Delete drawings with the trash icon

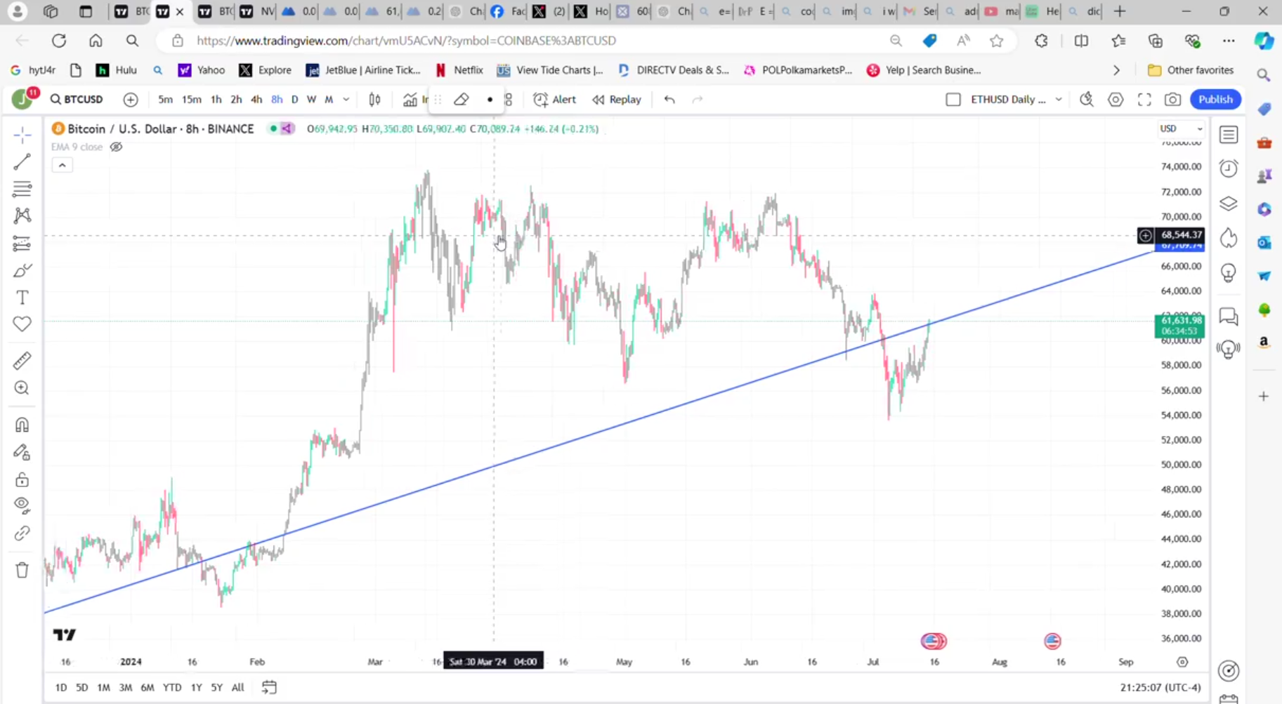click(x=22, y=570)
